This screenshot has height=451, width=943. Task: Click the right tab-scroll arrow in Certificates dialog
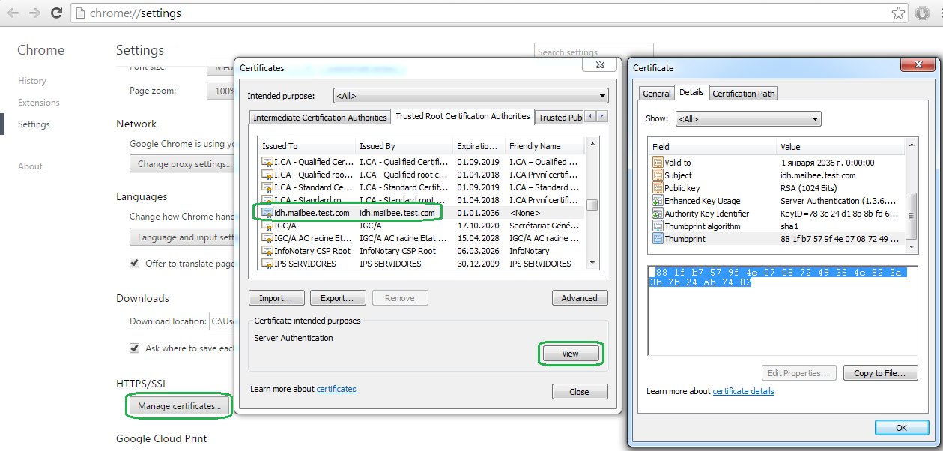601,116
